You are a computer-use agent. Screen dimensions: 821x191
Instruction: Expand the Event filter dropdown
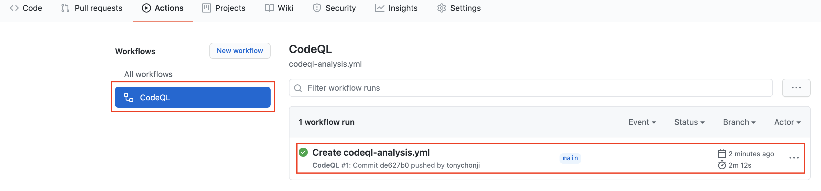642,122
